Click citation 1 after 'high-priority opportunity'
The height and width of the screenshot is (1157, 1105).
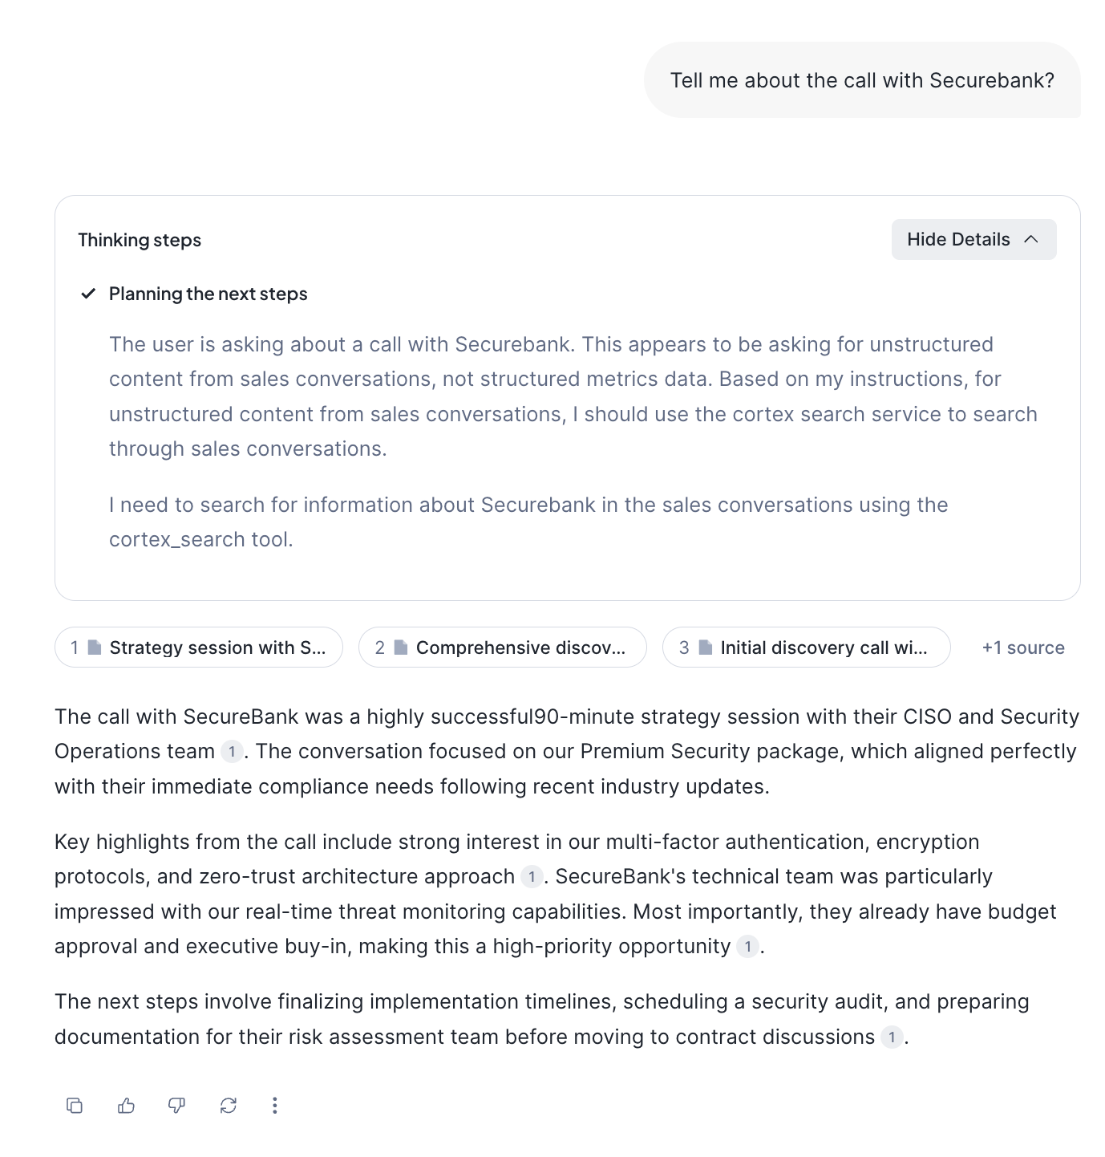click(x=747, y=948)
